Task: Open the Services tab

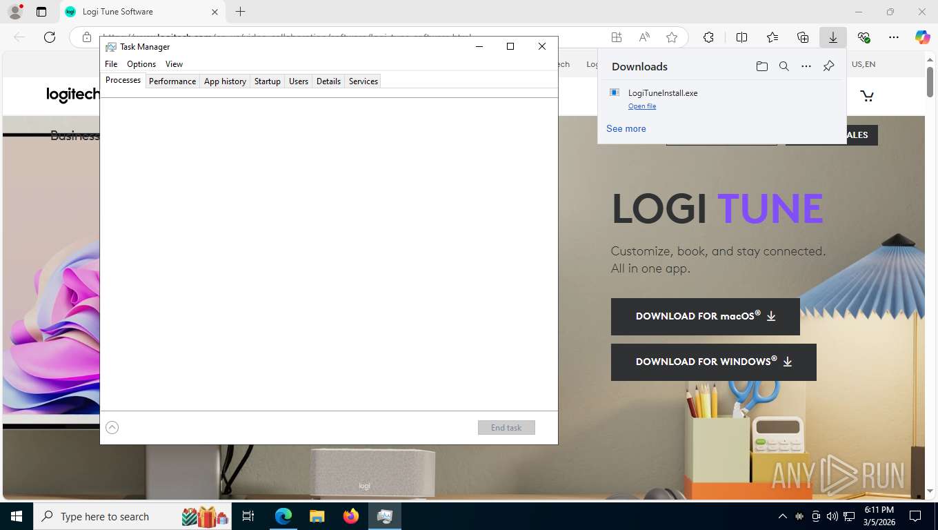Action: (x=363, y=81)
